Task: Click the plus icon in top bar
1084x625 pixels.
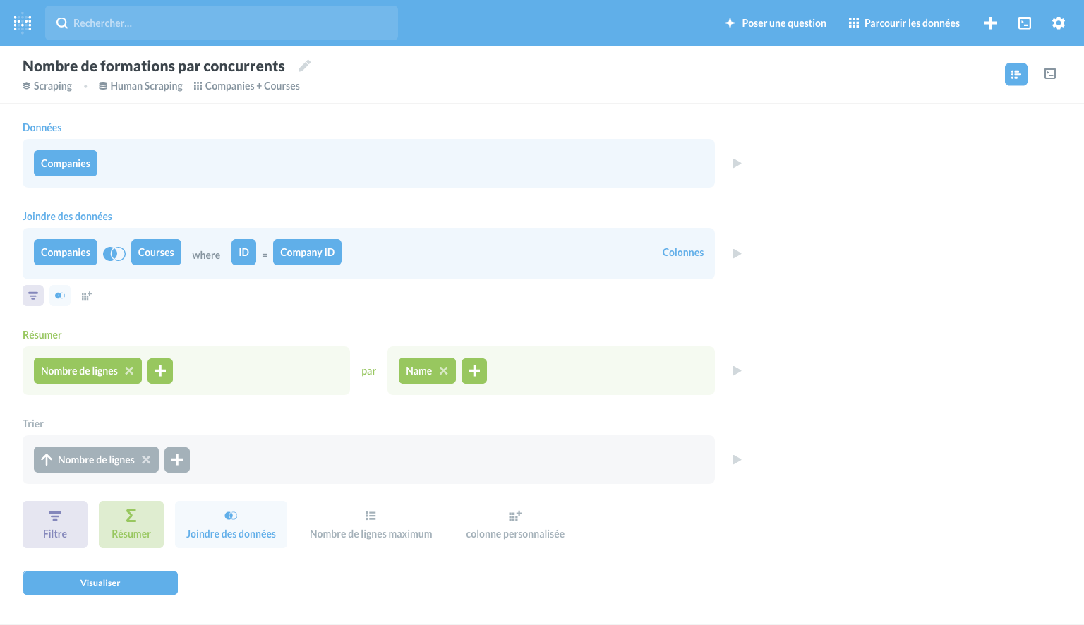Action: tap(990, 23)
